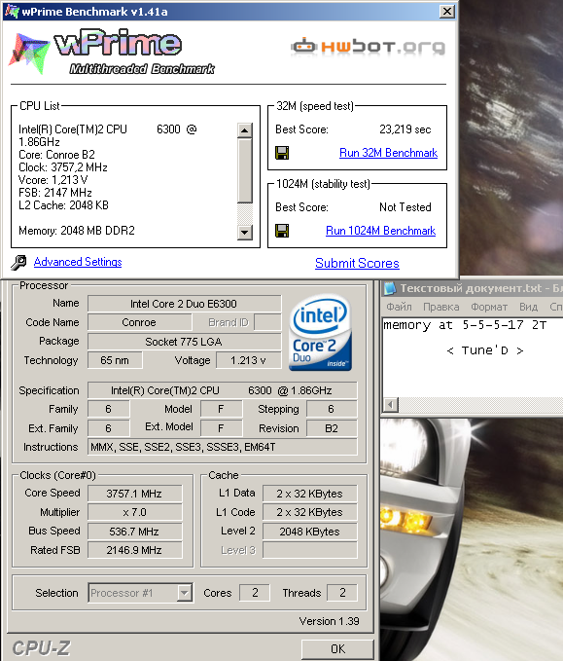Click Bus Speed value 536.7 MHz
This screenshot has height=661, width=563.
[135, 532]
